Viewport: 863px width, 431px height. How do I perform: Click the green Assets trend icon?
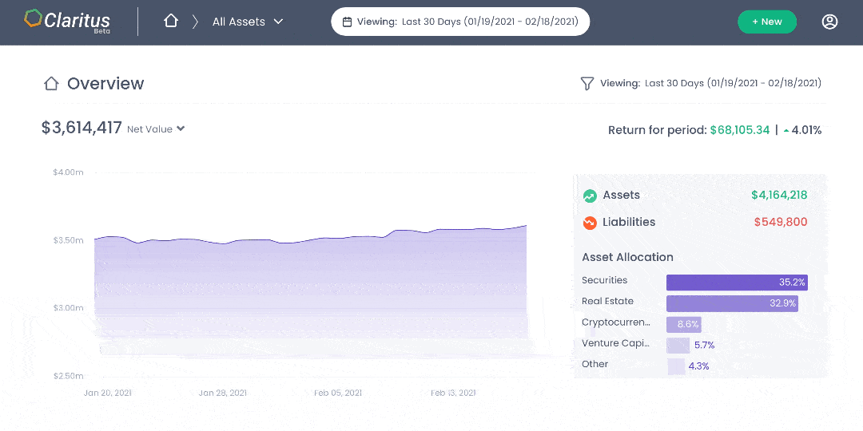click(x=590, y=196)
